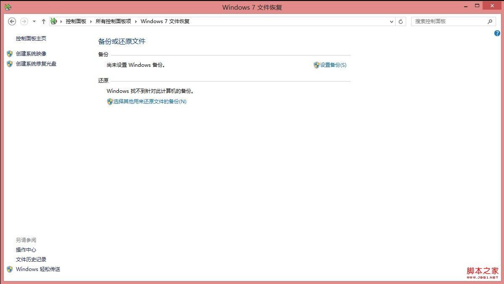This screenshot has width=504, height=284.
Task: Expand the arrow after 控制面板 breadcrumb
Action: [x=91, y=21]
